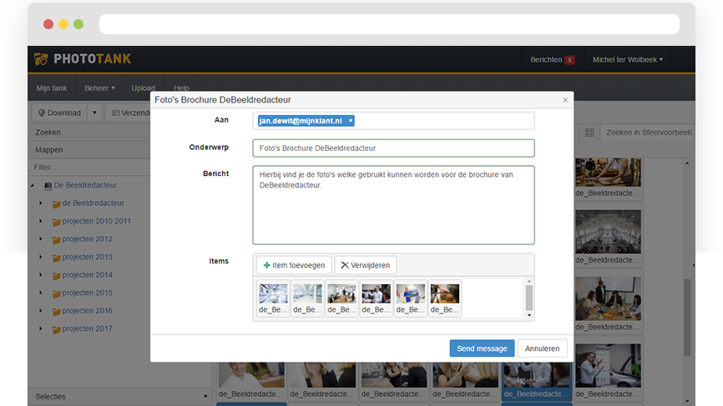
Task: Cancel with the Annuleren button
Action: [x=542, y=348]
